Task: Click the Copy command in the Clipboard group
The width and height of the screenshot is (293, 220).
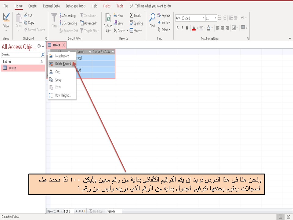Action: click(29, 22)
